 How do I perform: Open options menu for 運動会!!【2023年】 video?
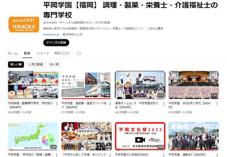click(x=217, y=155)
